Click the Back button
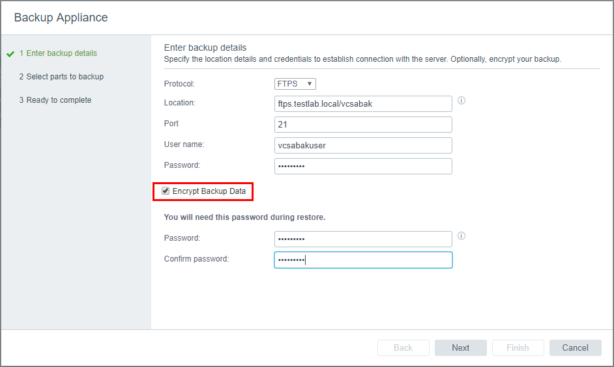This screenshot has width=614, height=367. click(403, 347)
